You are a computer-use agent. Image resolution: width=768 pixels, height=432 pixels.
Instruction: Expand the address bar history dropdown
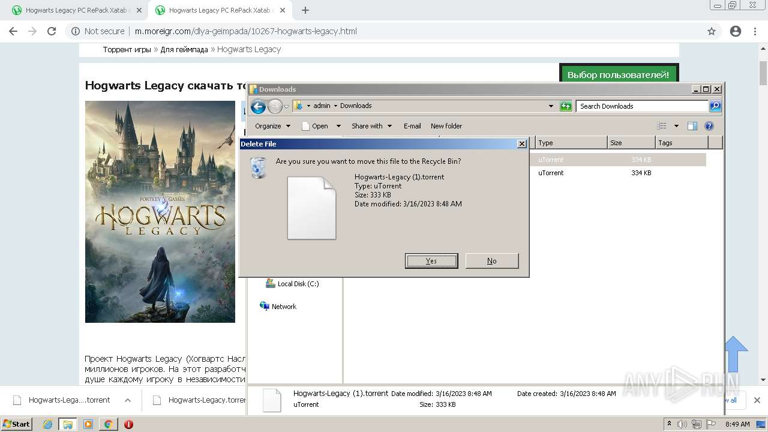click(x=551, y=106)
